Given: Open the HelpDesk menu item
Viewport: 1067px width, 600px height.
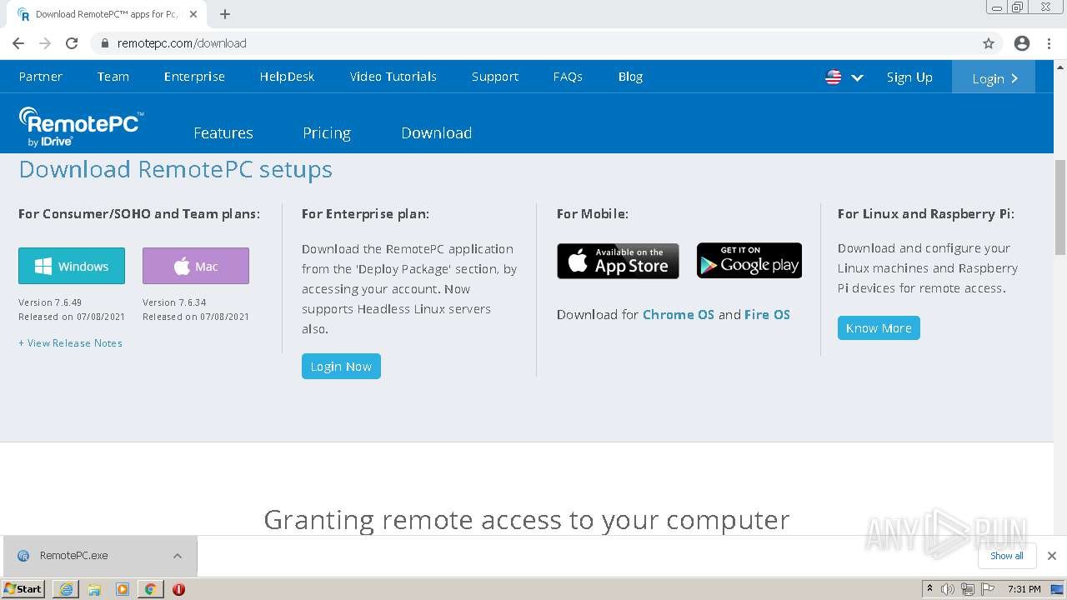Looking at the screenshot, I should click(x=287, y=77).
